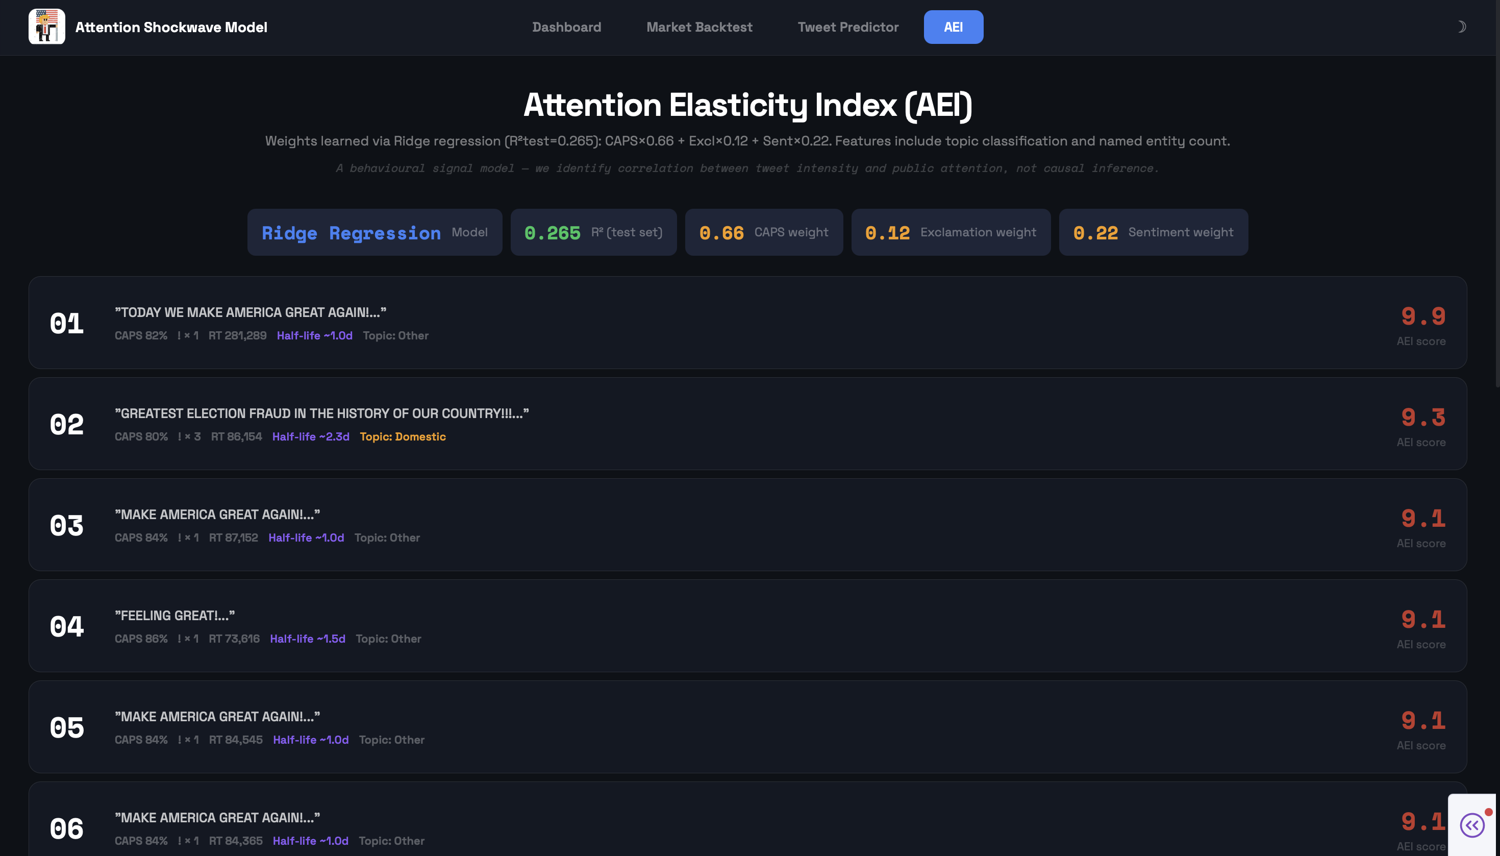The width and height of the screenshot is (1500, 856).
Task: Open the floating chat widget in the corner
Action: tap(1472, 825)
